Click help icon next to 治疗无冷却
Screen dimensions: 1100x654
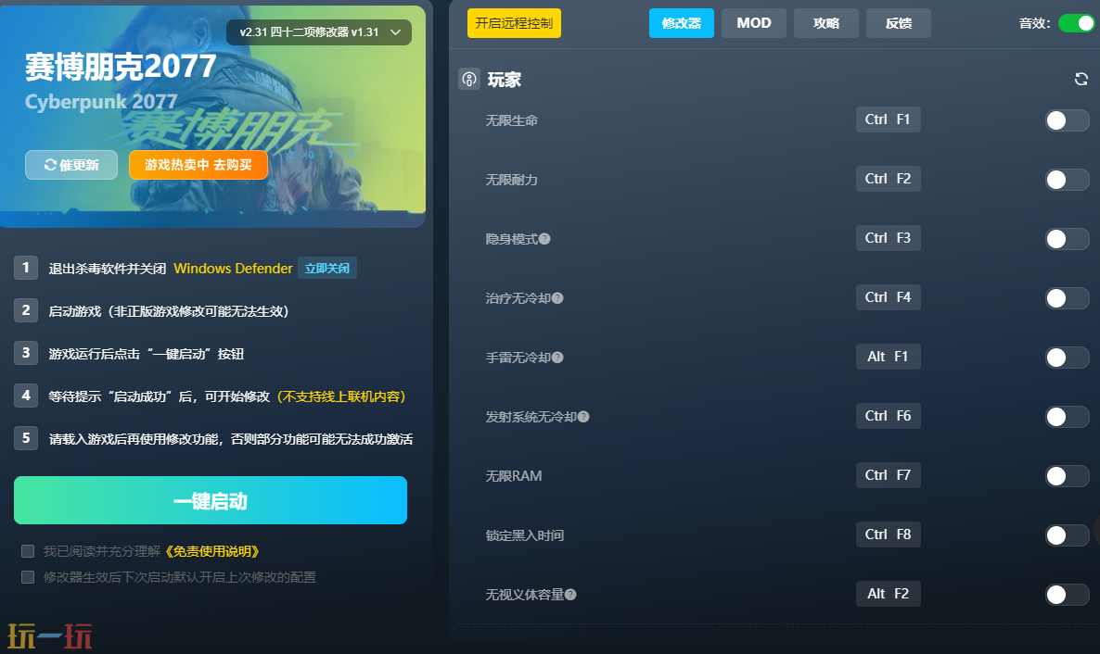pyautogui.click(x=557, y=298)
